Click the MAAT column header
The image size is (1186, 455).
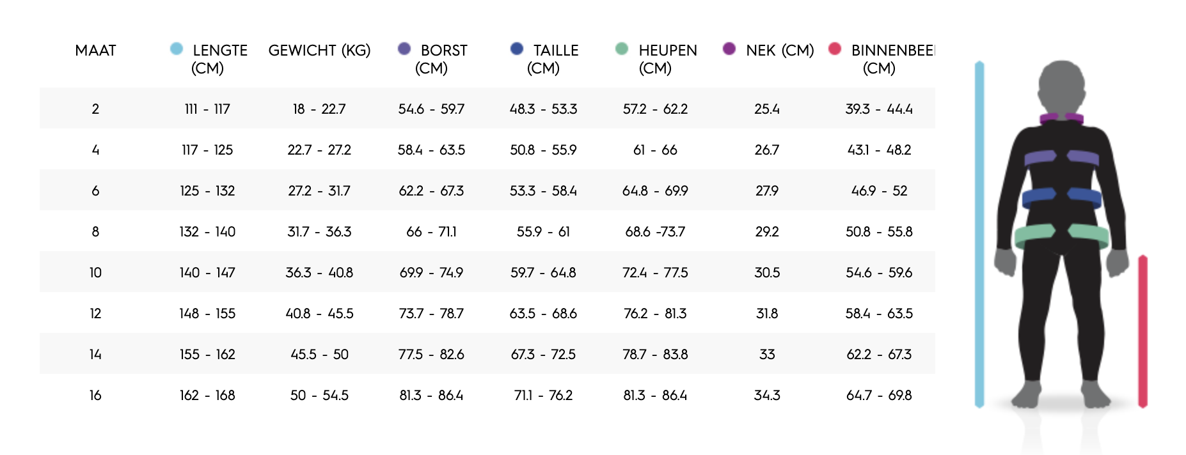pos(95,50)
